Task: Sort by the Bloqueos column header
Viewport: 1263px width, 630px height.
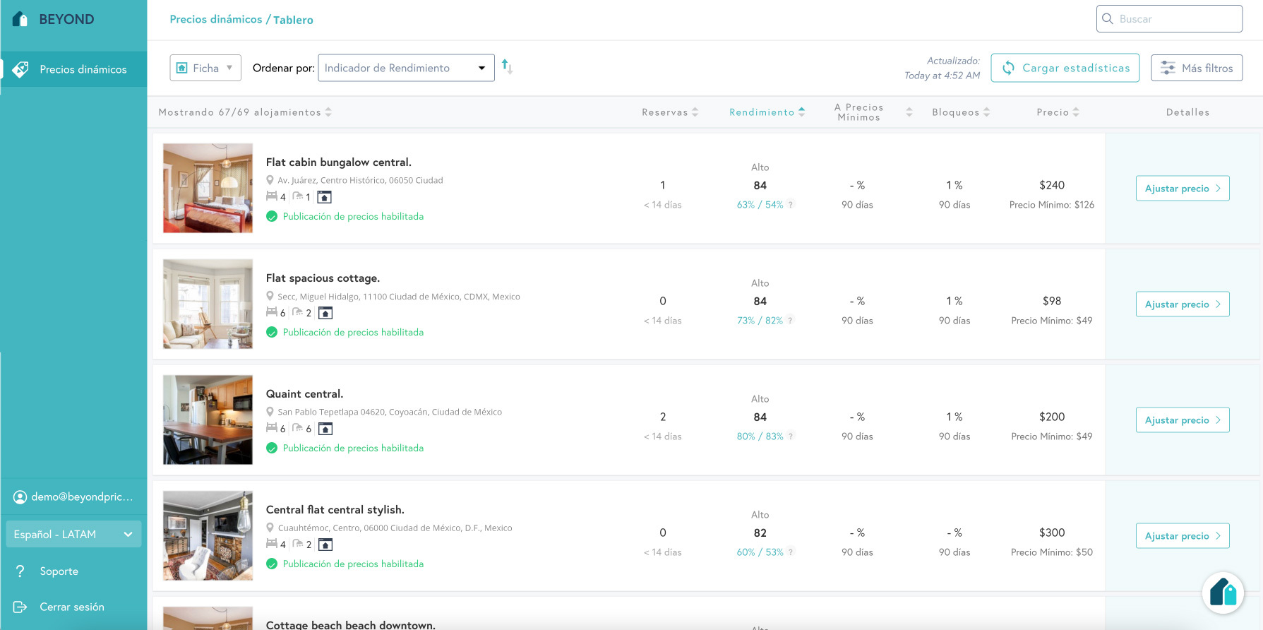Action: pos(960,112)
